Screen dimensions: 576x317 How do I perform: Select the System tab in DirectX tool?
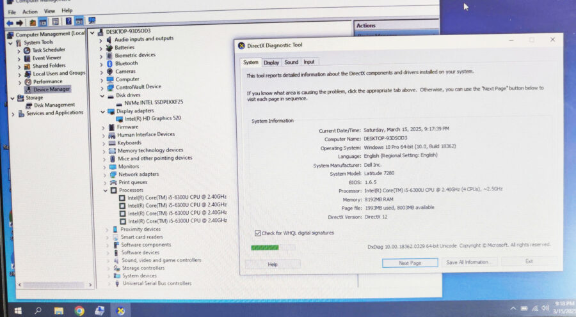pyautogui.click(x=250, y=63)
